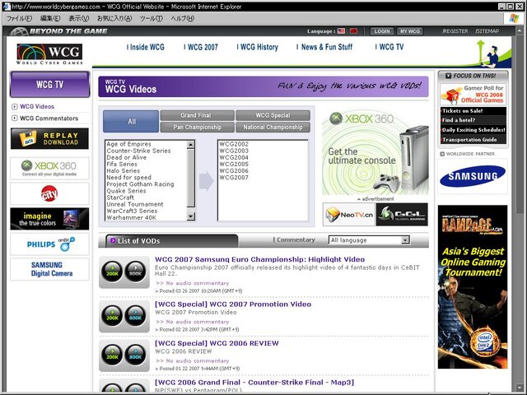Image resolution: width=527 pixels, height=395 pixels.
Task: Open the Rampage Asia tournament ad
Action: click(473, 287)
